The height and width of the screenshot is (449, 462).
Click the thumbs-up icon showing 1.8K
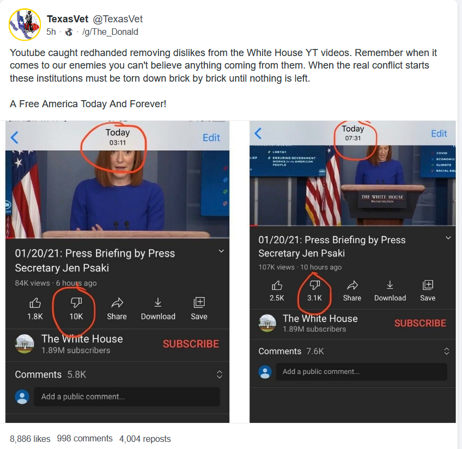tap(35, 303)
